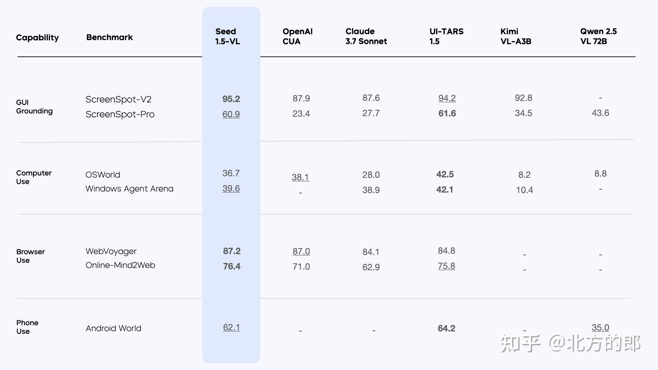Open the underlined 75.8 Online-Mind2Web score
The width and height of the screenshot is (658, 370).
point(446,266)
